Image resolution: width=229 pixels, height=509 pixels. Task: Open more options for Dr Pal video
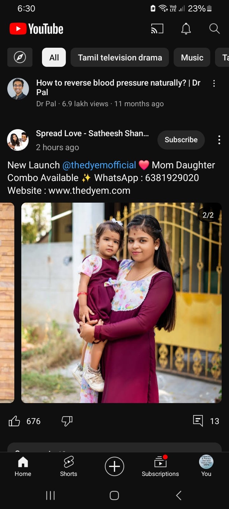(214, 83)
